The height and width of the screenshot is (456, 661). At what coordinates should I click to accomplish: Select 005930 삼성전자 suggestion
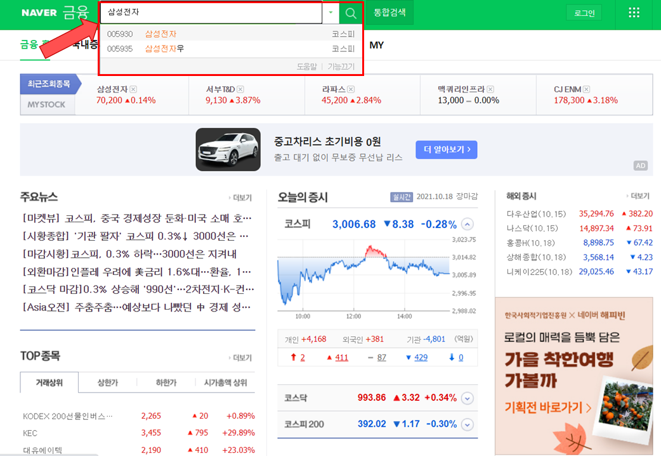pyautogui.click(x=231, y=34)
